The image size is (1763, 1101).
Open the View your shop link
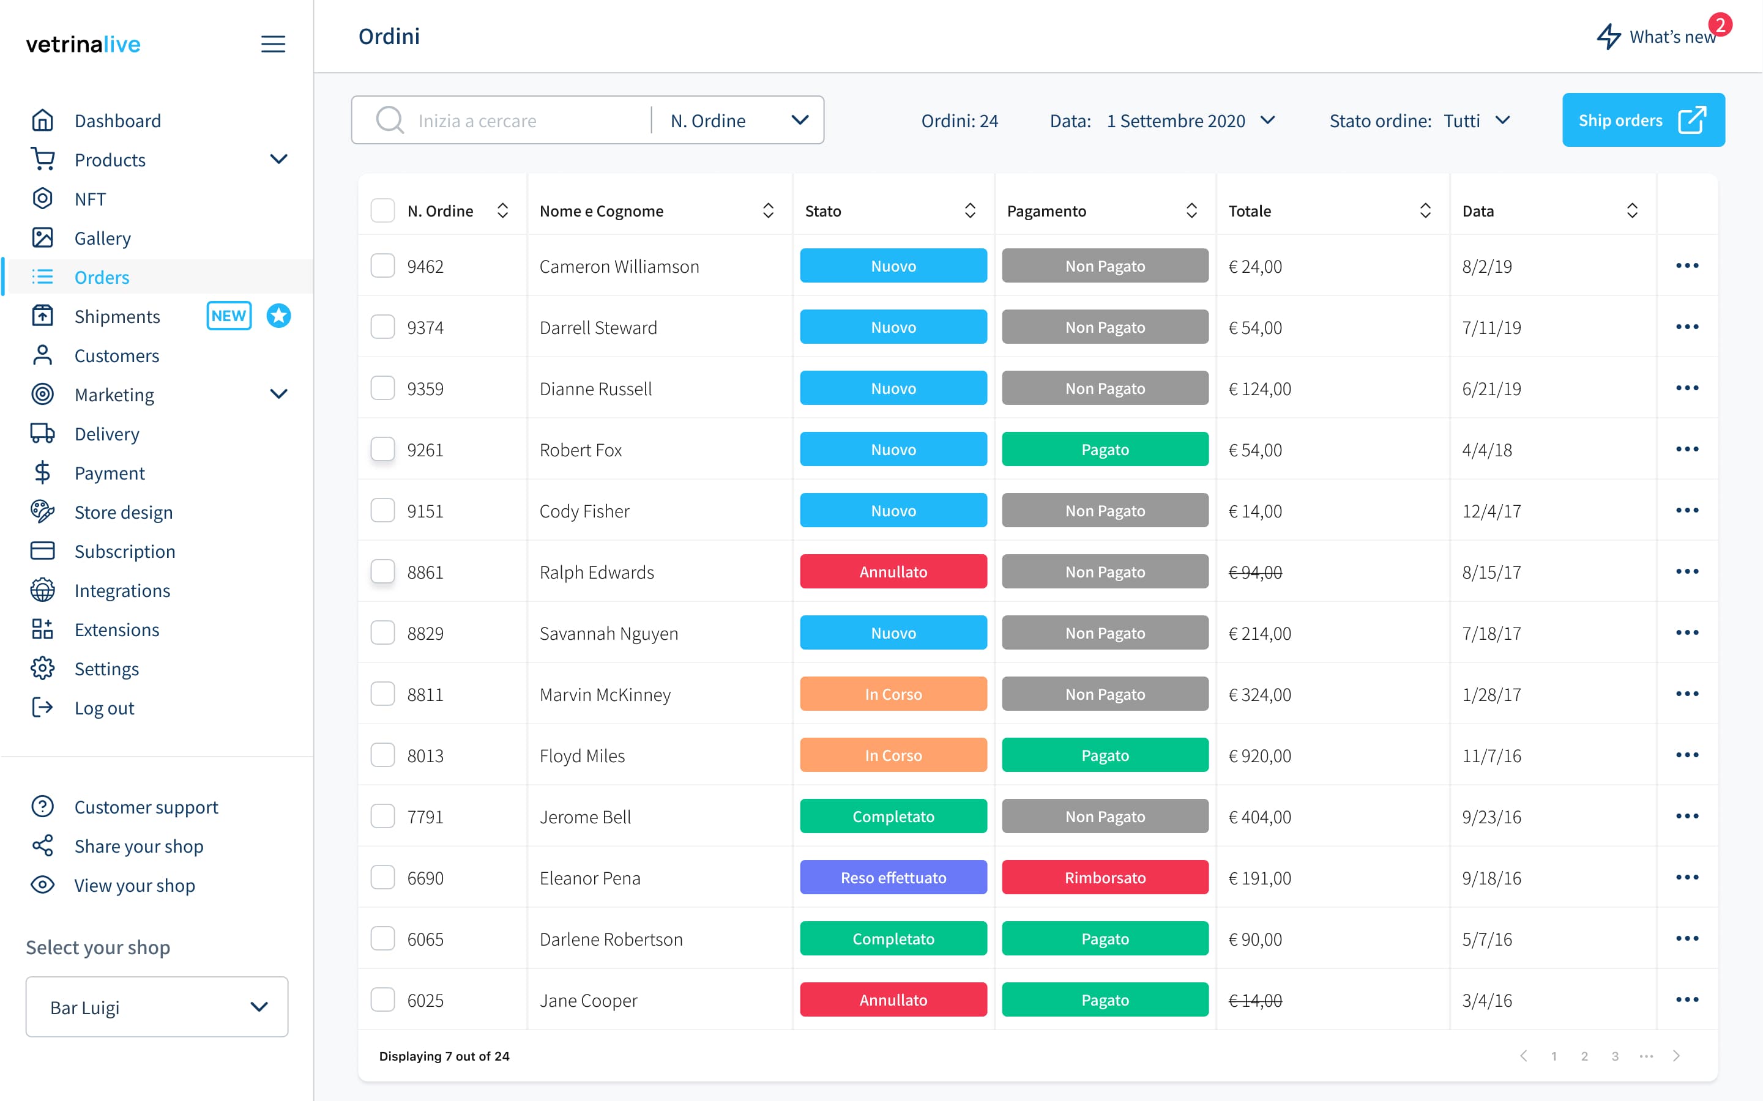pos(134,886)
